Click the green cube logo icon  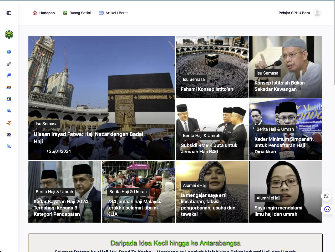[9, 34]
